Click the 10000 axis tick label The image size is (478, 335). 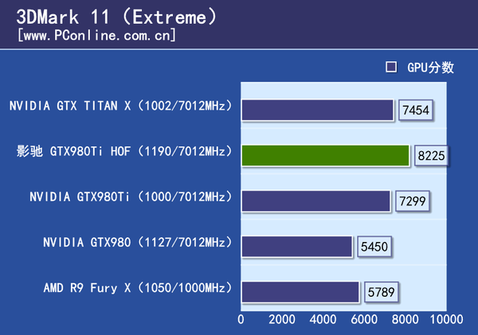coord(446,319)
